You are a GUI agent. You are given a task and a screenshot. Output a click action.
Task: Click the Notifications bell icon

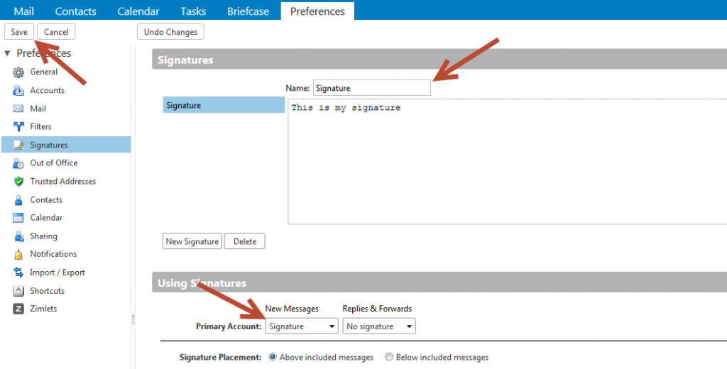(x=18, y=255)
